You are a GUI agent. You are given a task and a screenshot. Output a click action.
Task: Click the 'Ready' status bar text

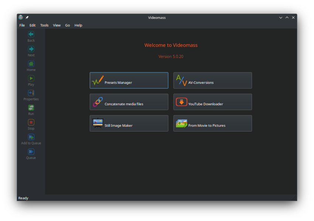point(23,198)
